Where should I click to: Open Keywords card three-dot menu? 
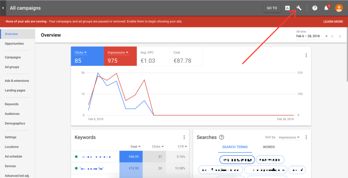(x=184, y=137)
